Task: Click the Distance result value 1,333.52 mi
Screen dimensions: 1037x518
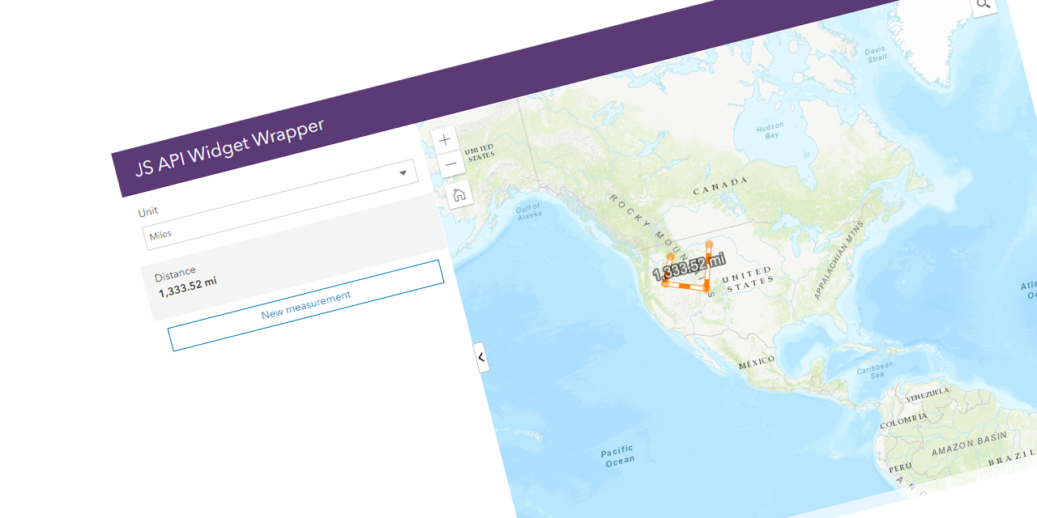Action: [x=188, y=286]
